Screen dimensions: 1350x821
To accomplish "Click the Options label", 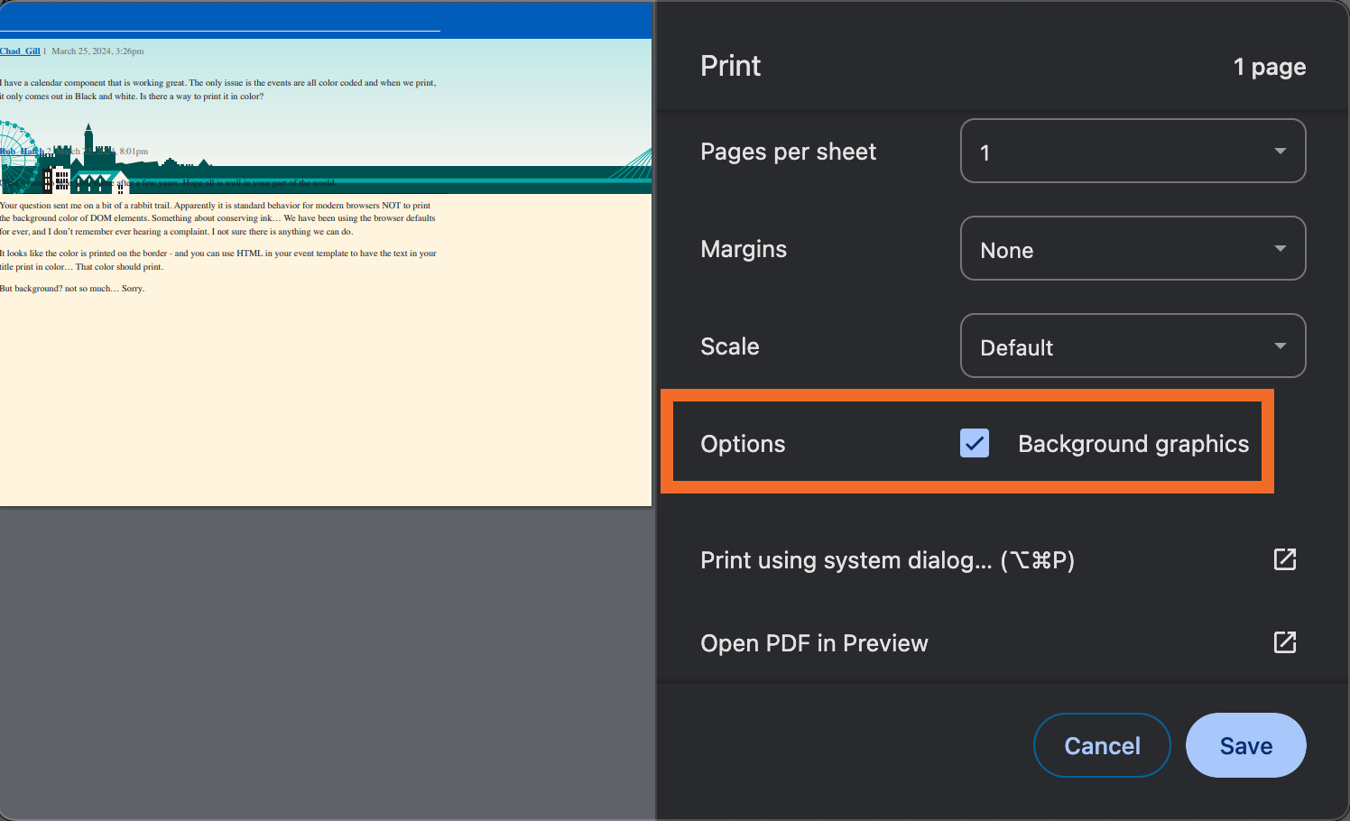I will (743, 444).
